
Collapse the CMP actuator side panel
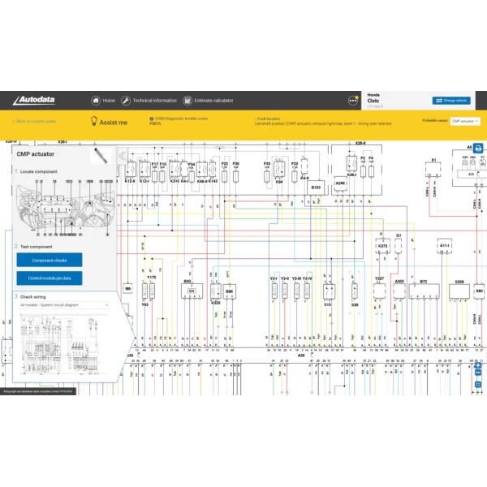(x=122, y=156)
